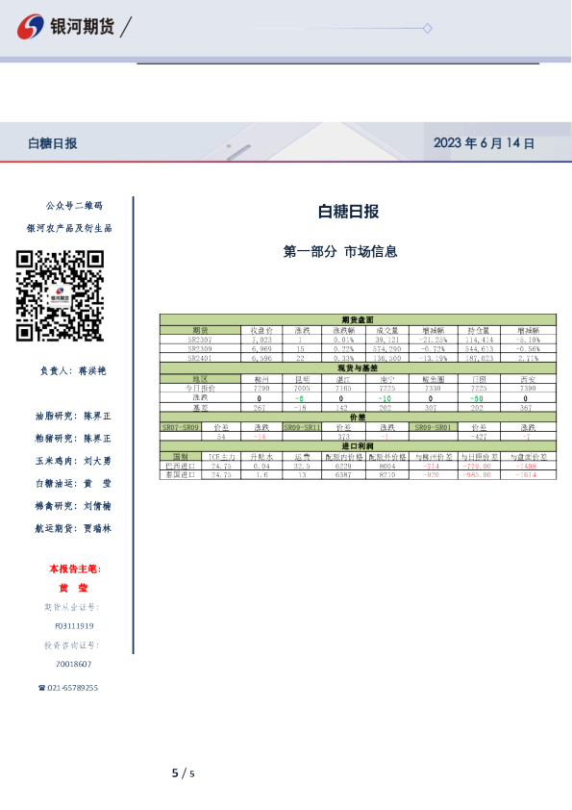Click the red author name 黄莹

(73, 588)
